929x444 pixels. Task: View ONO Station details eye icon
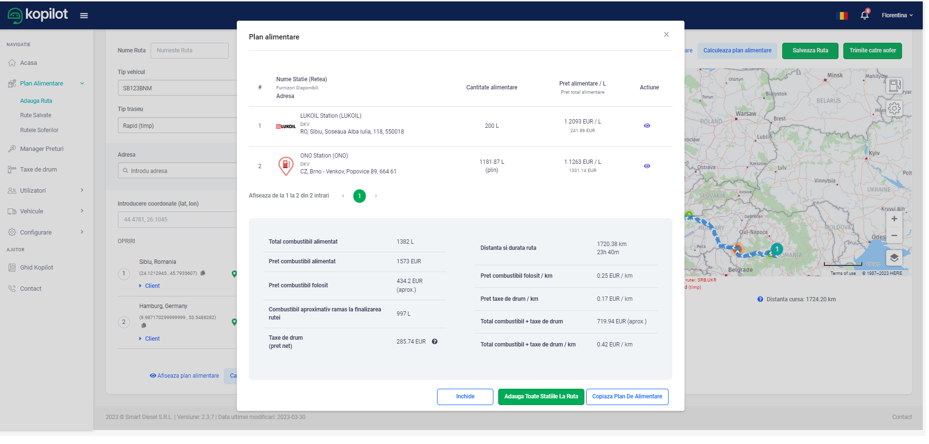[x=647, y=166]
